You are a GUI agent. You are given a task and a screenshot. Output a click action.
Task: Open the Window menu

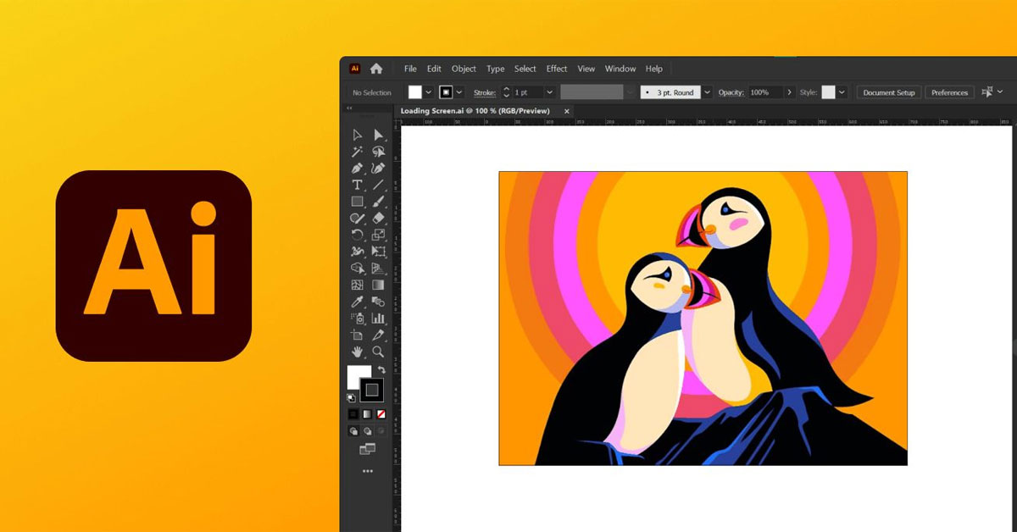620,69
